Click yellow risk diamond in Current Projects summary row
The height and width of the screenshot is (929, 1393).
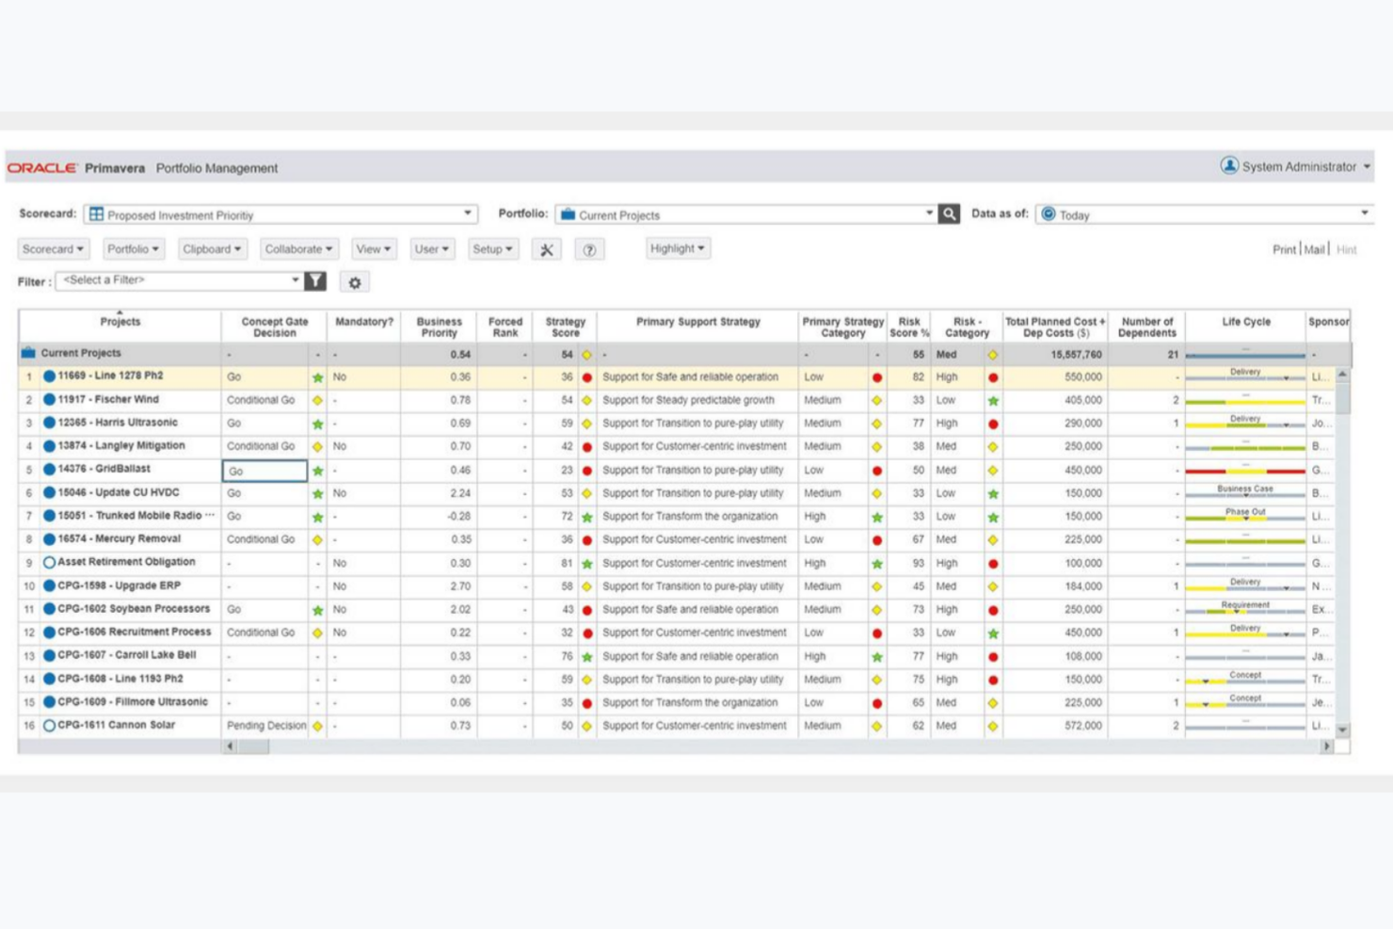993,355
